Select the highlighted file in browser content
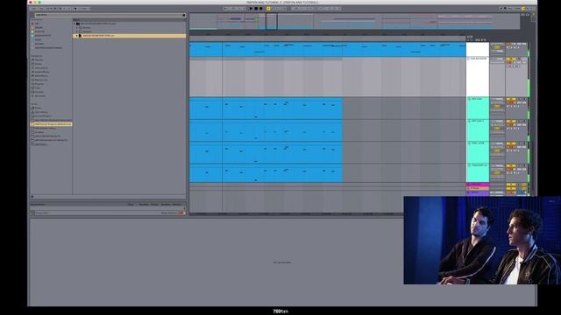Screen dimensions: 561x315 (x=130, y=36)
